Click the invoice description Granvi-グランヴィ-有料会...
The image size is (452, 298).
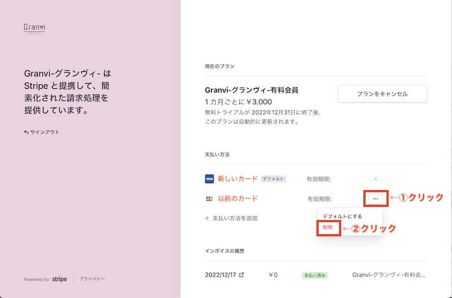click(389, 275)
